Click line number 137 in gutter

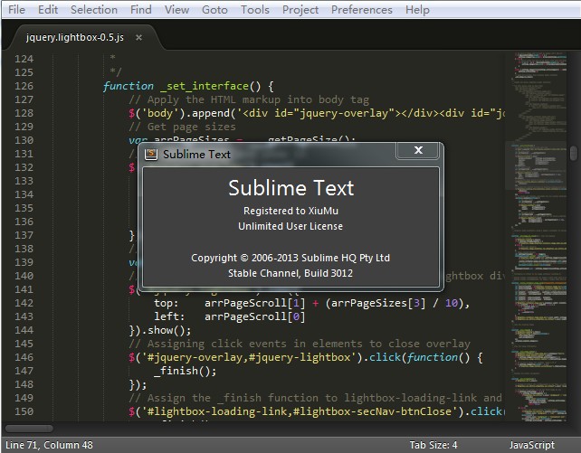coord(24,235)
